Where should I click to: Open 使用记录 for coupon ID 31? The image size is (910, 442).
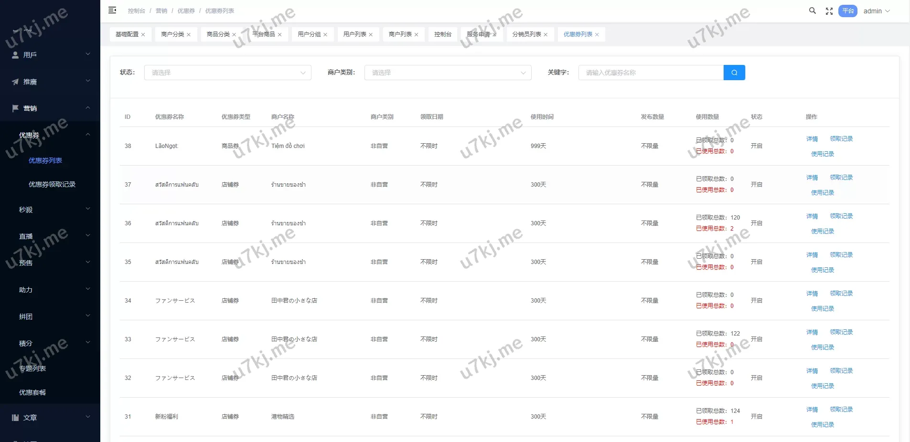pyautogui.click(x=823, y=424)
